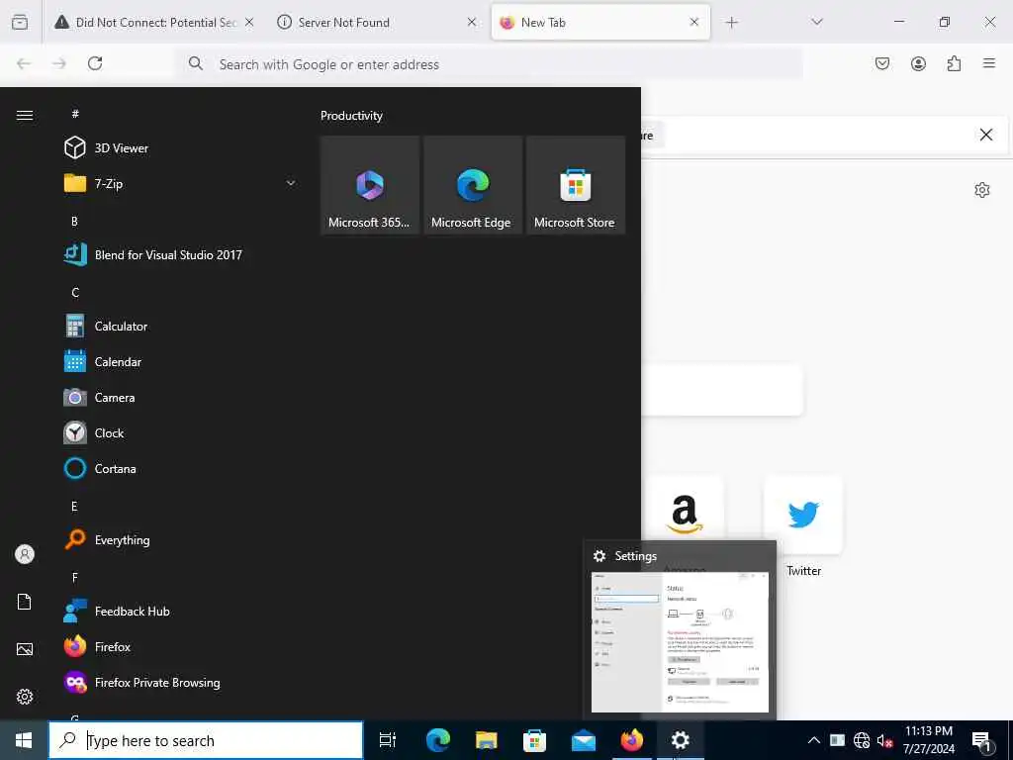Launch Cortana from the app list
Viewport: 1013px width, 760px height.
[179, 468]
